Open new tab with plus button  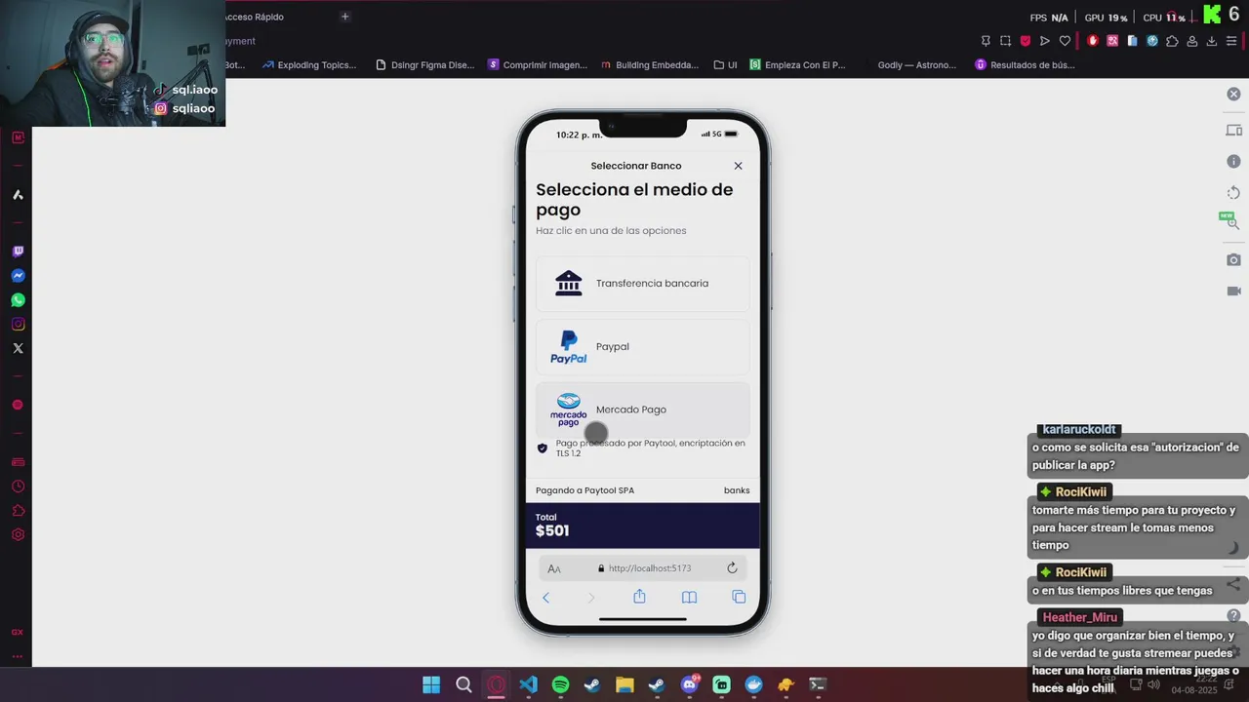tap(344, 17)
